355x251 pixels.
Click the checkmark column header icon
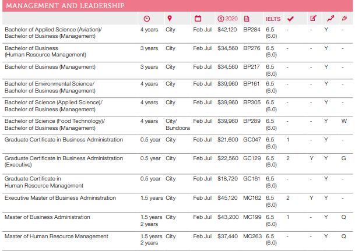(x=290, y=18)
